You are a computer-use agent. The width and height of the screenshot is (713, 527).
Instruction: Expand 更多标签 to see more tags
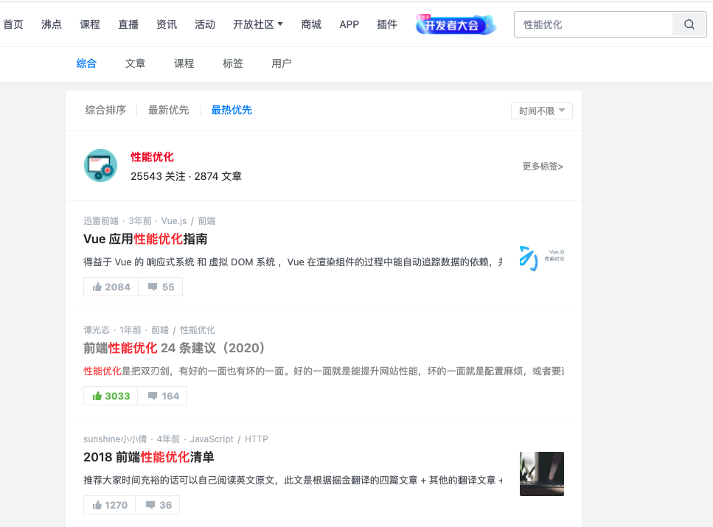tap(543, 167)
